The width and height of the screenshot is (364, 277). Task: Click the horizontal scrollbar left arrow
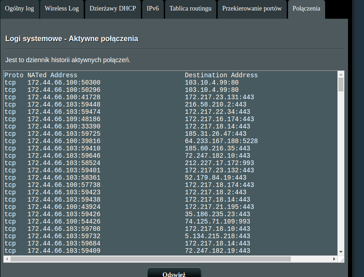pyautogui.click(x=7, y=259)
